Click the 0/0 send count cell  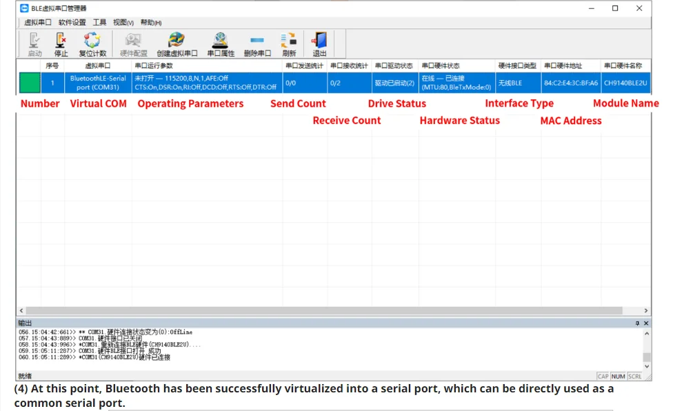305,83
